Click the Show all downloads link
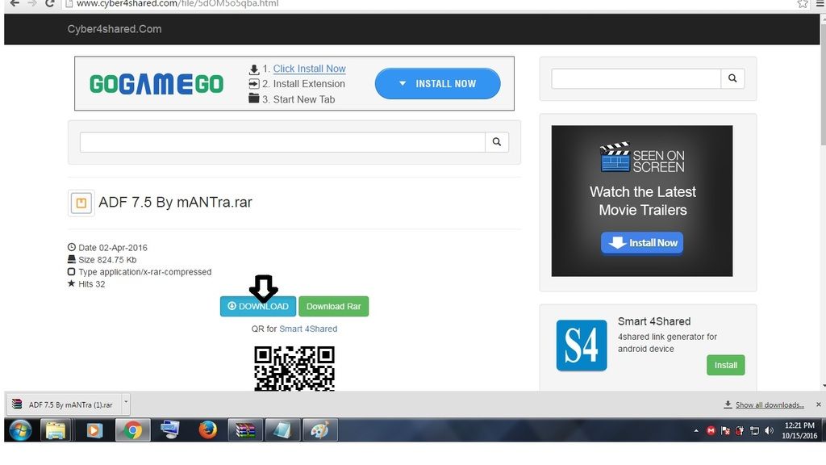The width and height of the screenshot is (826, 465). pyautogui.click(x=769, y=405)
